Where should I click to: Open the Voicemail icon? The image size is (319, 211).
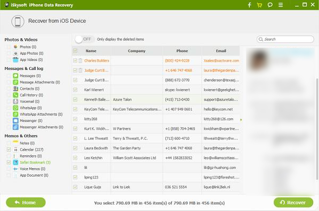click(x=15, y=101)
